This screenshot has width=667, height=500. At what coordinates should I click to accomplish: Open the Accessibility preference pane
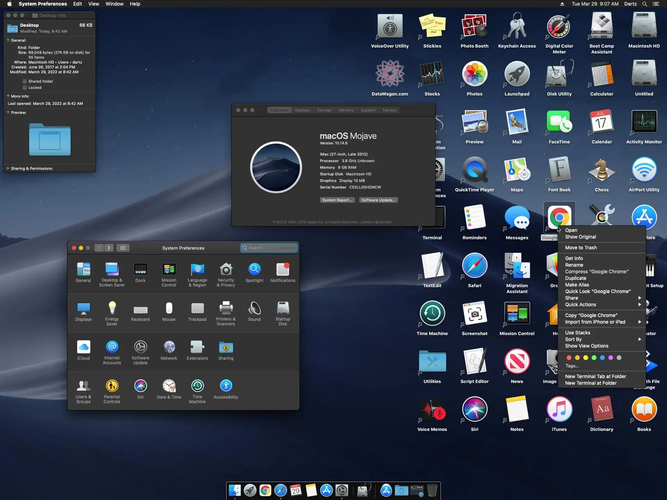[x=226, y=386]
